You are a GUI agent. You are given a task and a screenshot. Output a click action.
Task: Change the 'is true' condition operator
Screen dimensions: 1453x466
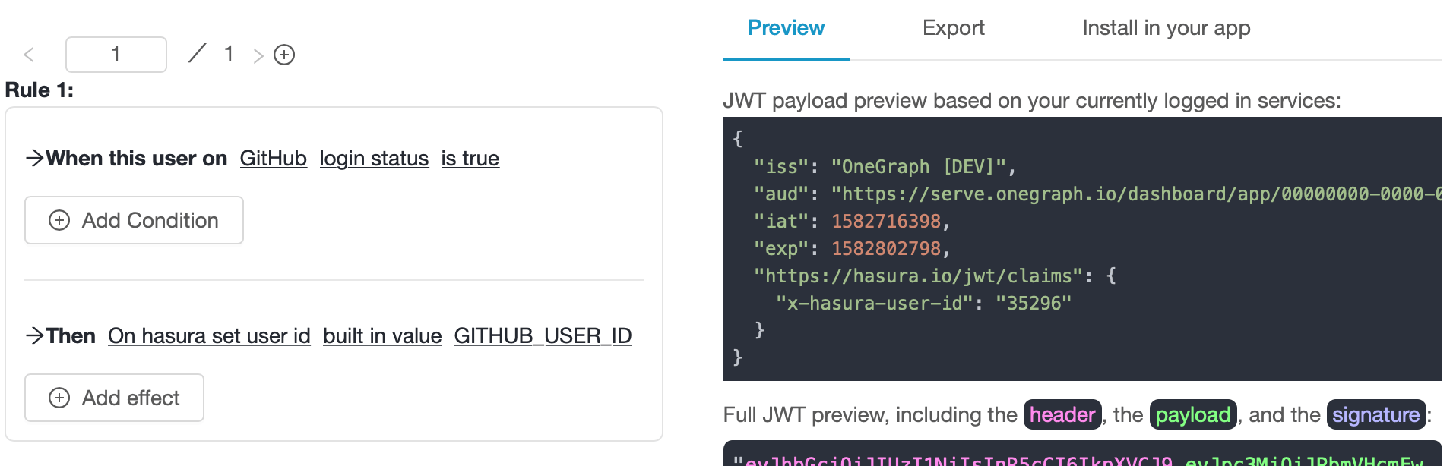pyautogui.click(x=470, y=158)
